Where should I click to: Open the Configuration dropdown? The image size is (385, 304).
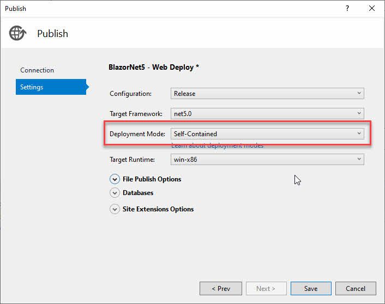(x=267, y=94)
